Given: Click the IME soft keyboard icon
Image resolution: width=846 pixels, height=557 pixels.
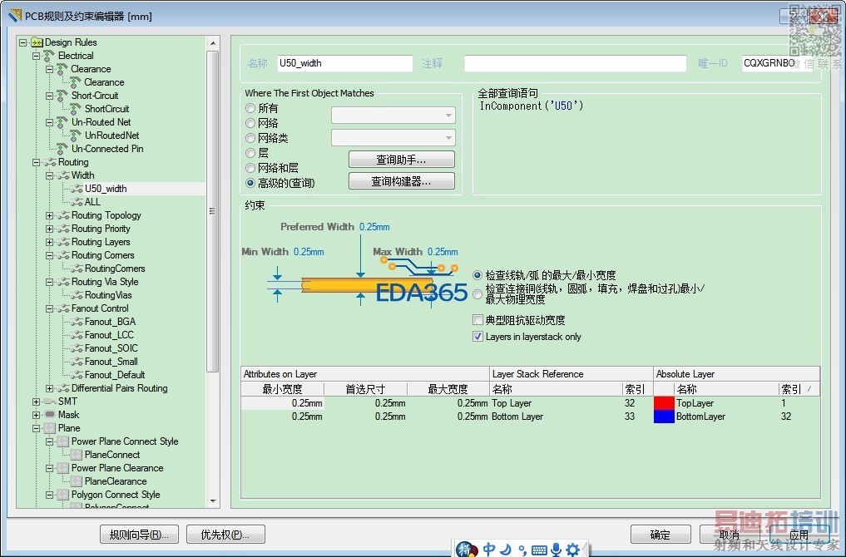Looking at the screenshot, I should click(x=538, y=550).
